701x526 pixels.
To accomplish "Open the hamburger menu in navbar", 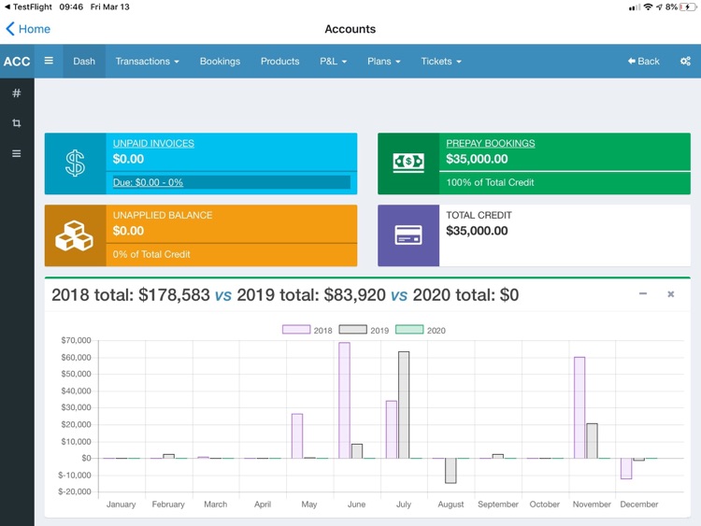I will 49,61.
